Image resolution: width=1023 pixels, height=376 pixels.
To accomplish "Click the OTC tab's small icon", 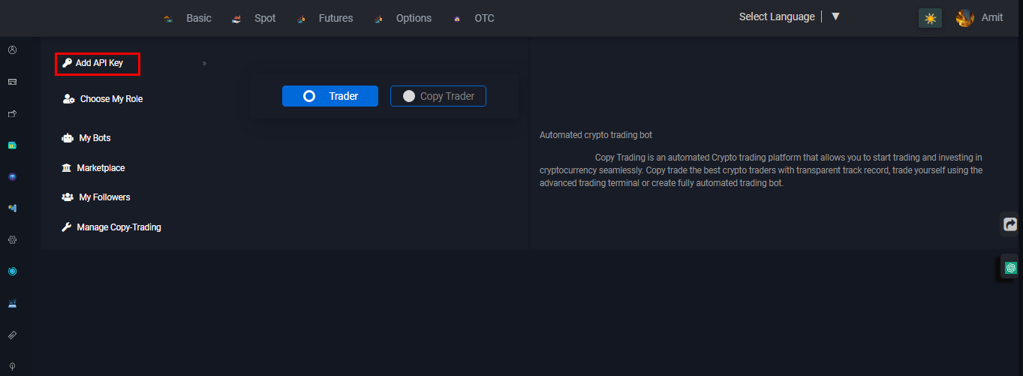I will [457, 19].
